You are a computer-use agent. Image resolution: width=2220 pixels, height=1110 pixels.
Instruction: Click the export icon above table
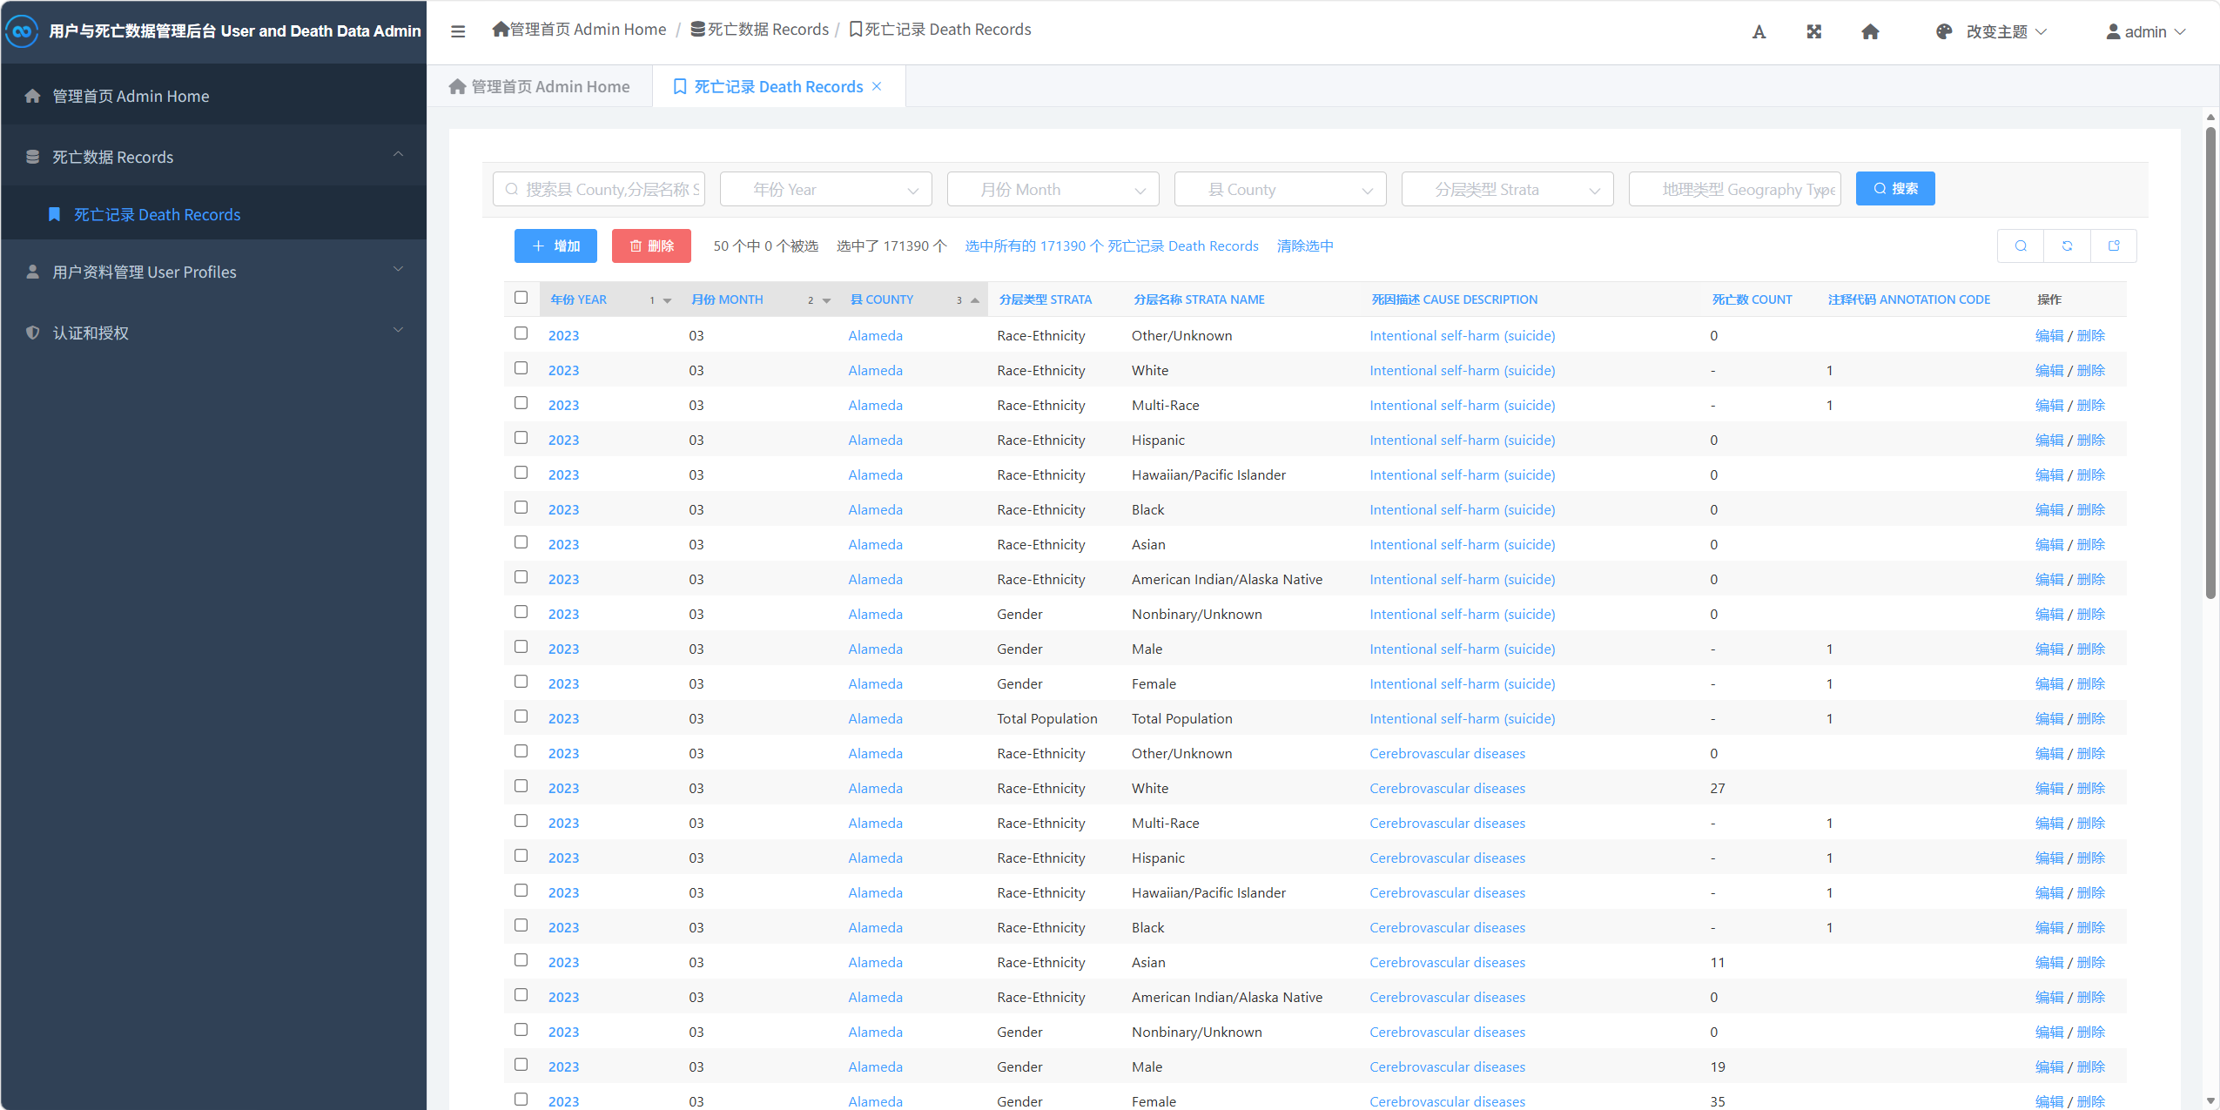coord(2114,246)
